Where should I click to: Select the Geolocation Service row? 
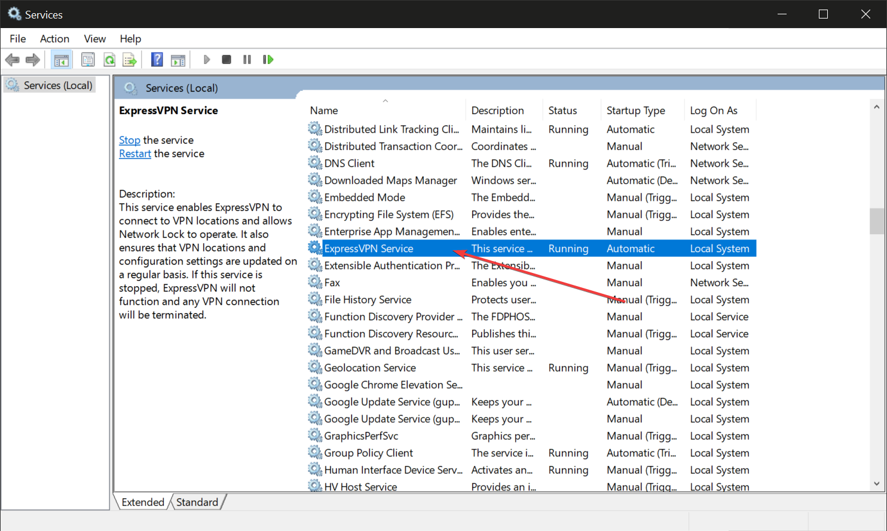[370, 368]
